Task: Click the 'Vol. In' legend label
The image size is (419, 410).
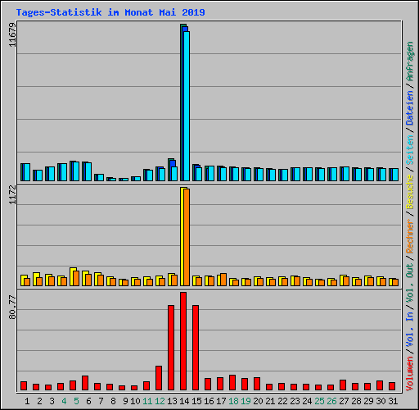Action: pos(410,330)
